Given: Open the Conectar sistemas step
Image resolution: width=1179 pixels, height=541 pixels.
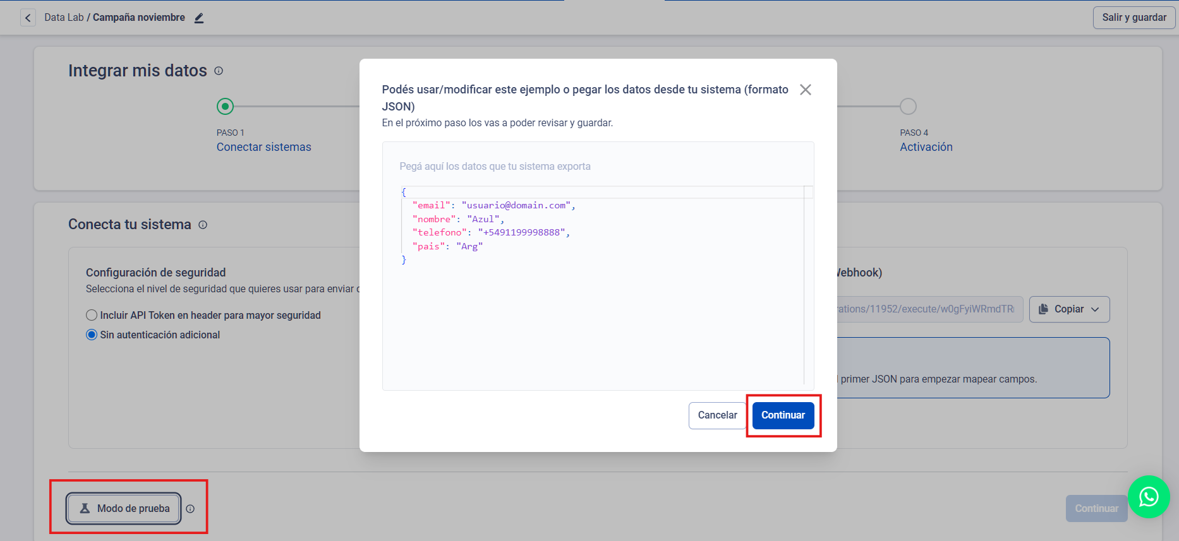Looking at the screenshot, I should pos(263,147).
